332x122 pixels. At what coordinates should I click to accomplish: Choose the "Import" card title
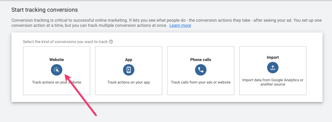point(273,57)
